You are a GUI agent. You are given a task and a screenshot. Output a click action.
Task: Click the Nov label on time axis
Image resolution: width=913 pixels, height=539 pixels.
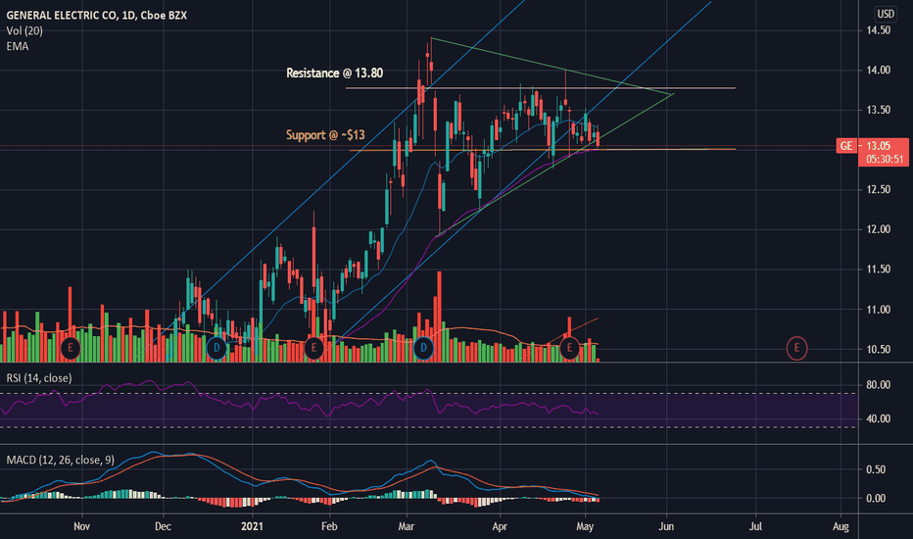coord(81,526)
